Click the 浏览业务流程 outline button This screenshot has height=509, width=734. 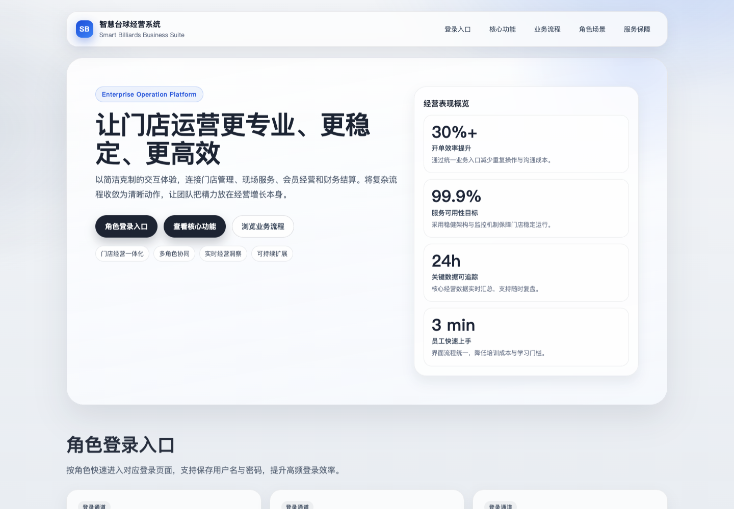click(263, 227)
